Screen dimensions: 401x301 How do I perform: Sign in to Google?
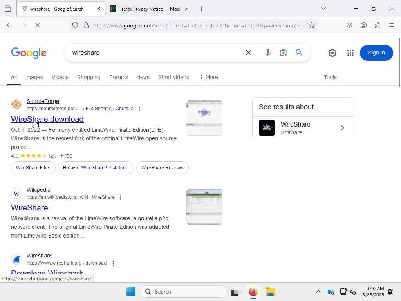click(376, 53)
